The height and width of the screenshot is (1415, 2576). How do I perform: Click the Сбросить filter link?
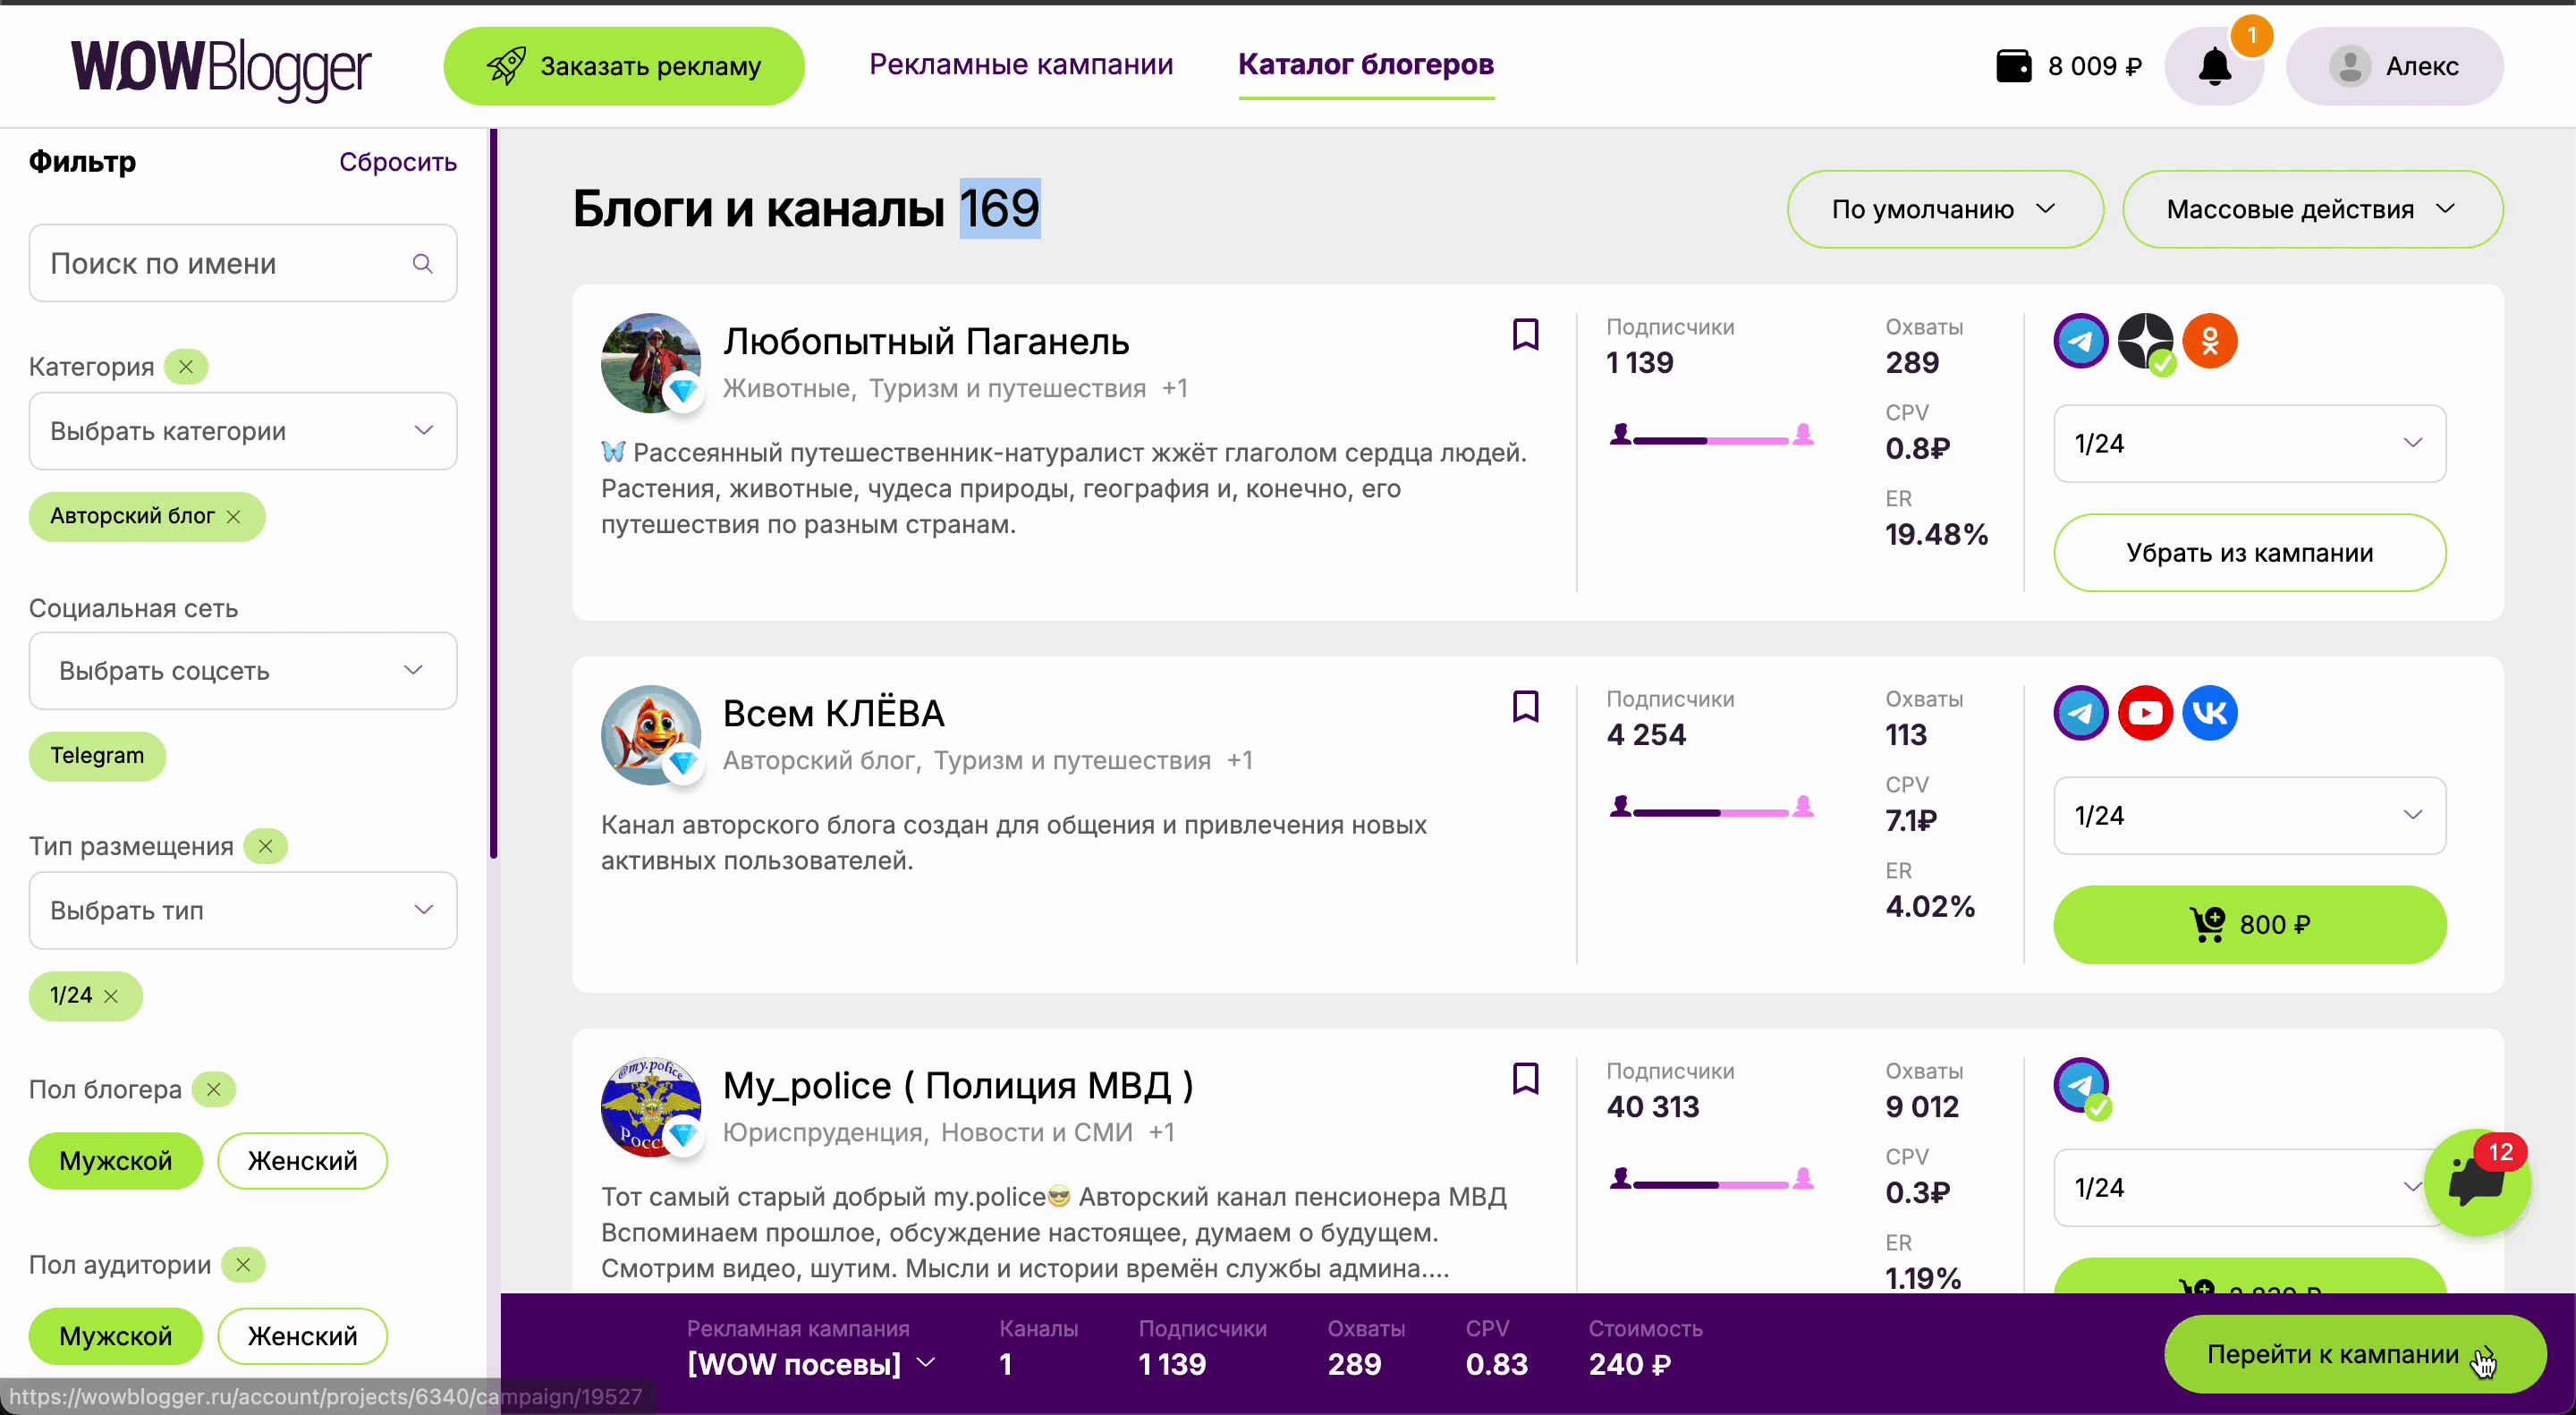point(397,162)
